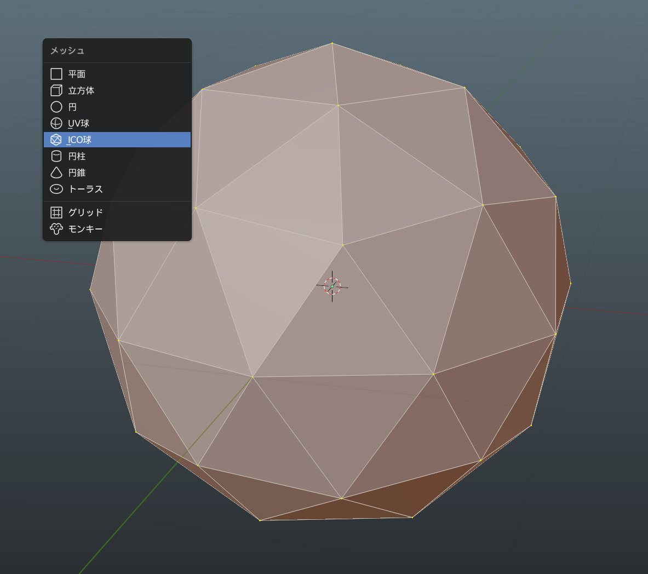648x574 pixels.
Task: Click the topmost vertex of the icosphere
Action: [332, 42]
